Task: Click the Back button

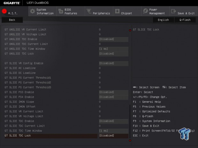Action: point(12,20)
